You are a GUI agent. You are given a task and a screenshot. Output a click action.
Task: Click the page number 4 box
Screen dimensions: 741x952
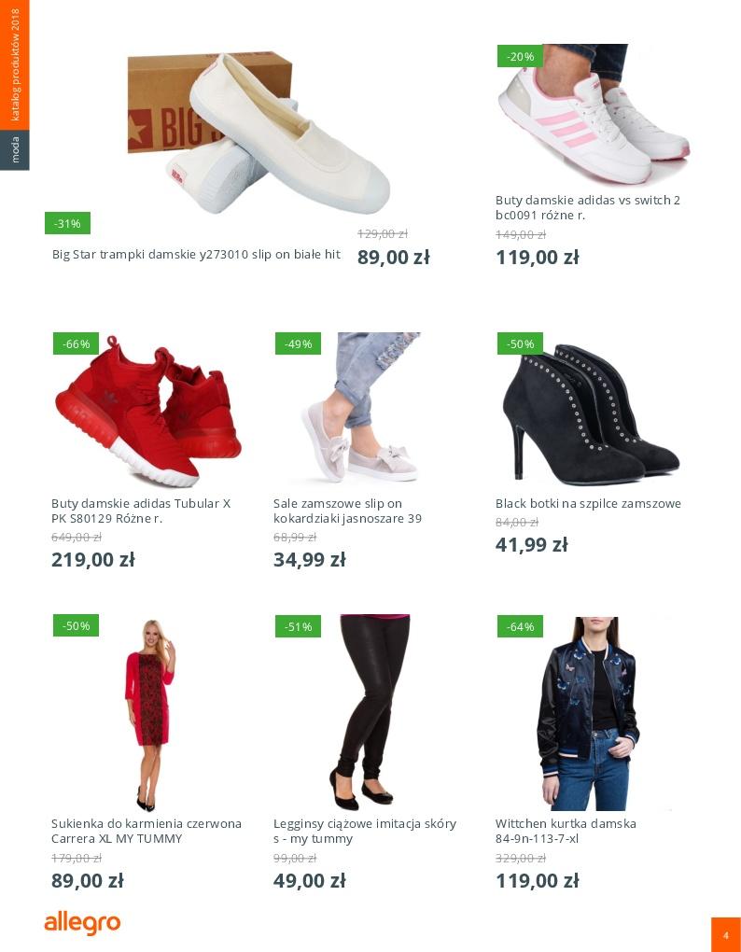(726, 934)
